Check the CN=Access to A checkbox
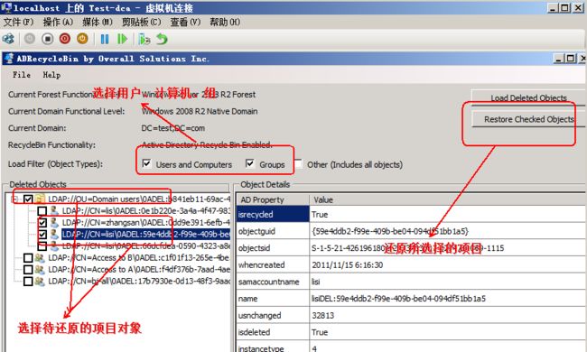 pos(28,269)
